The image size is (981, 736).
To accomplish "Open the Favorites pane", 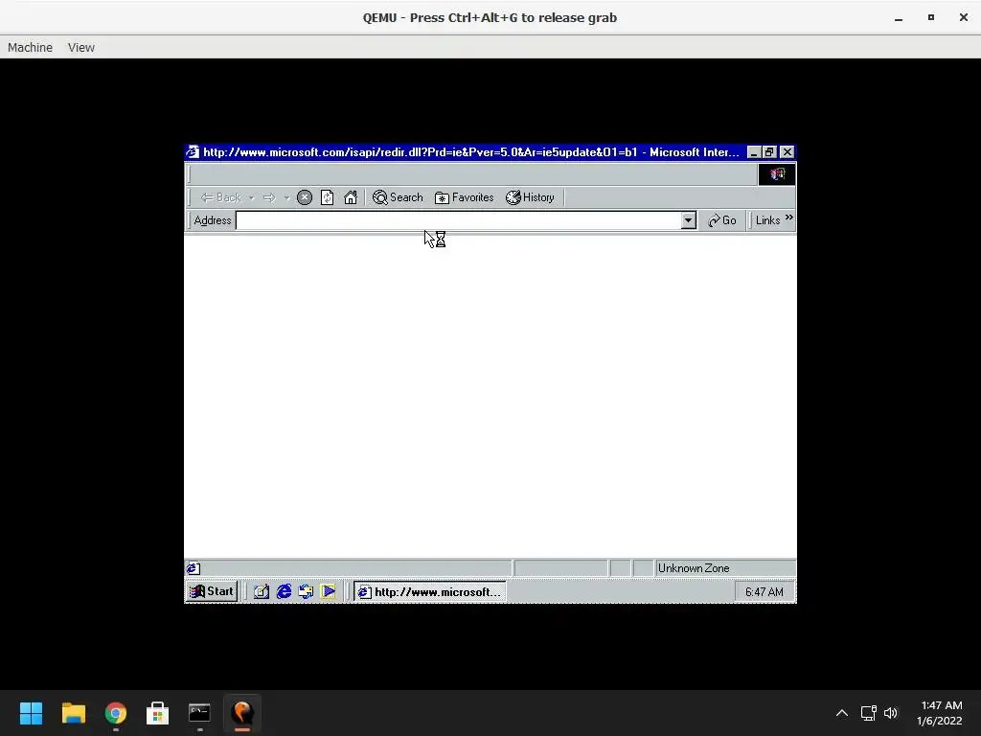I will (465, 197).
